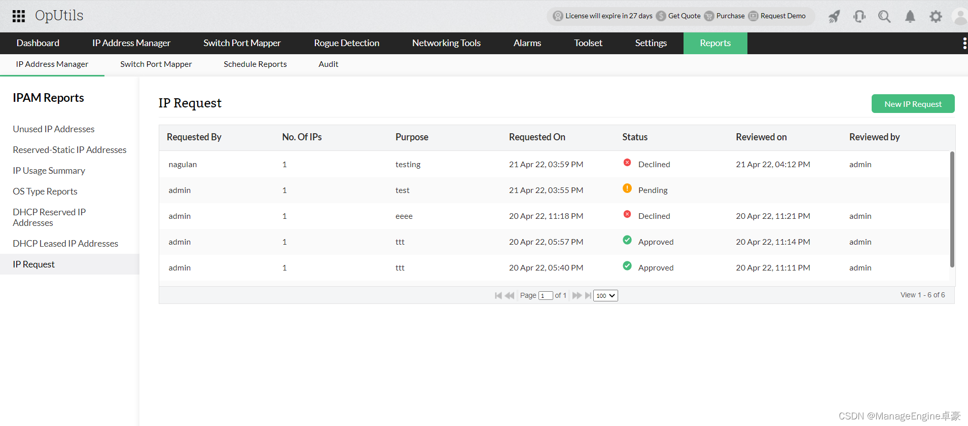968x426 pixels.
Task: Go to first page arrow
Action: tap(498, 295)
